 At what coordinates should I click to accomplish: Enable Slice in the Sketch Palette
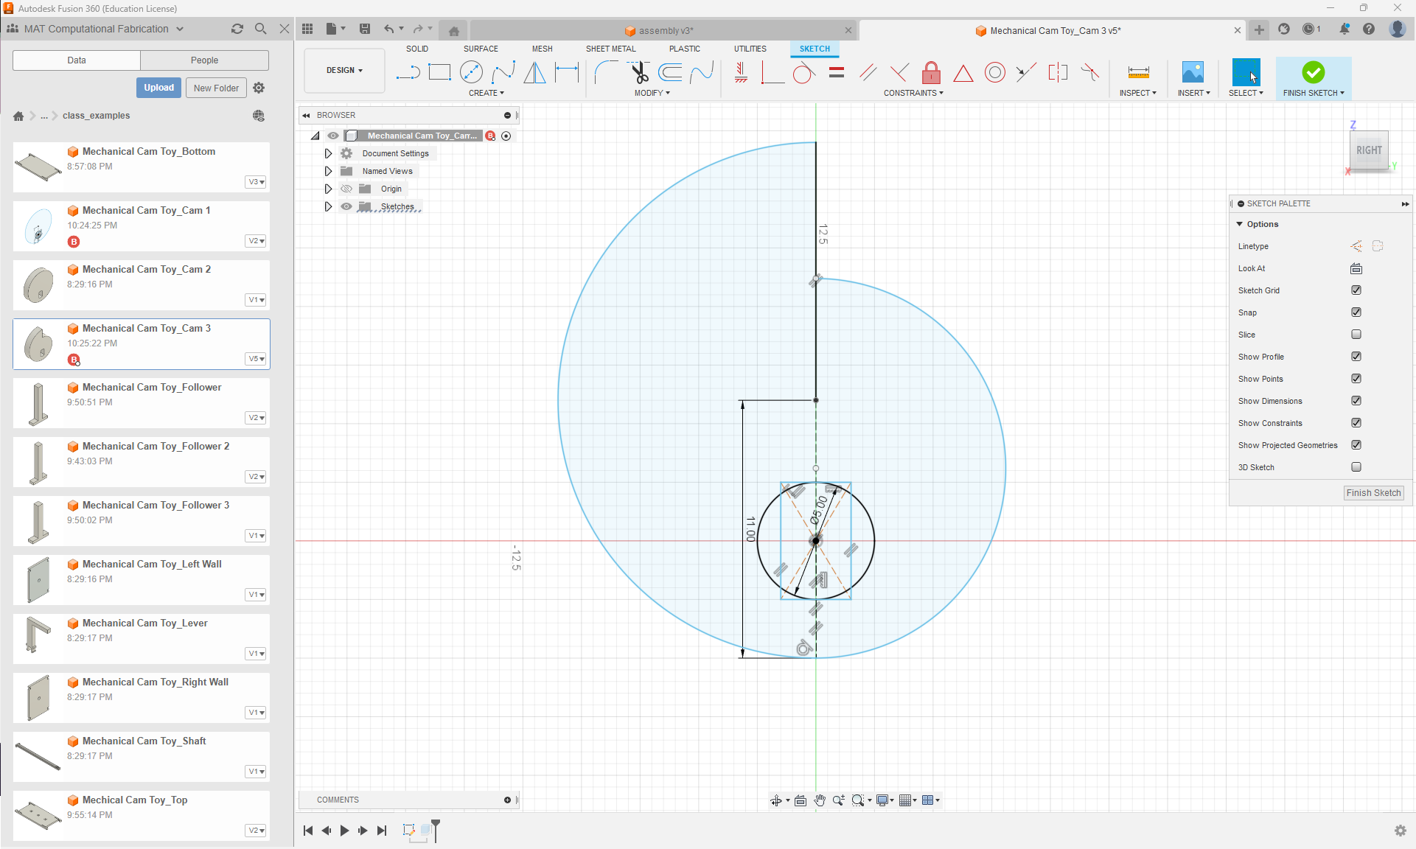pos(1356,334)
